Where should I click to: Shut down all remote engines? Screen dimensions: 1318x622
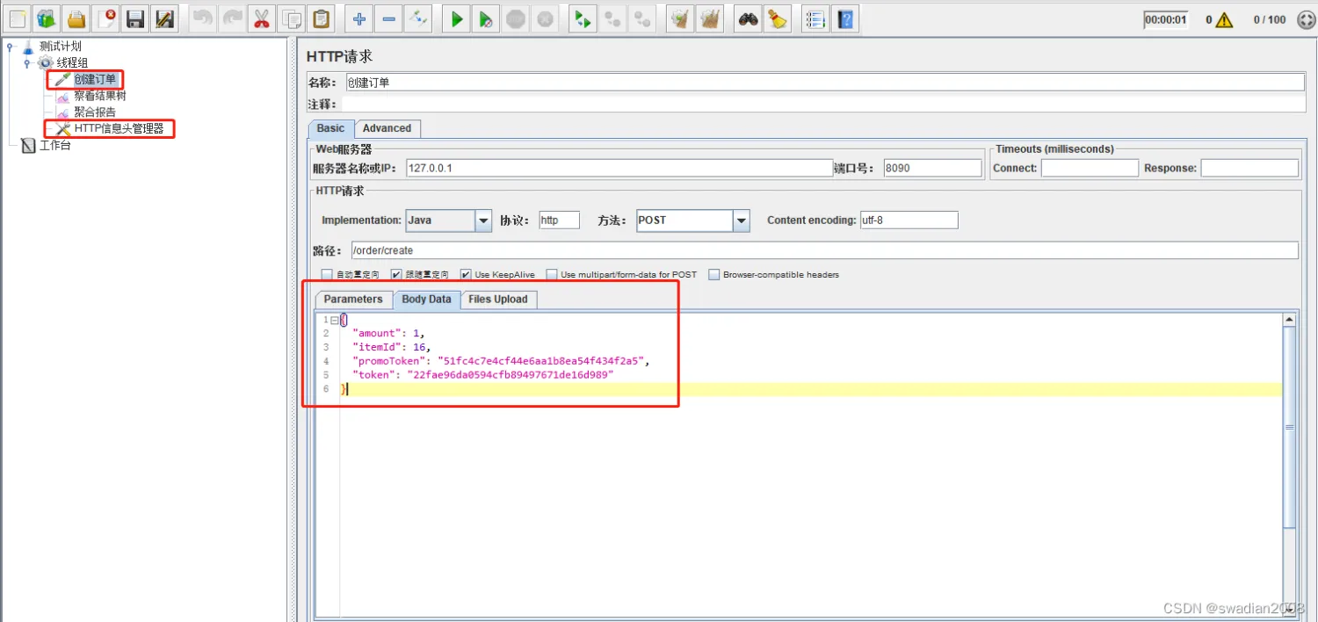point(642,18)
